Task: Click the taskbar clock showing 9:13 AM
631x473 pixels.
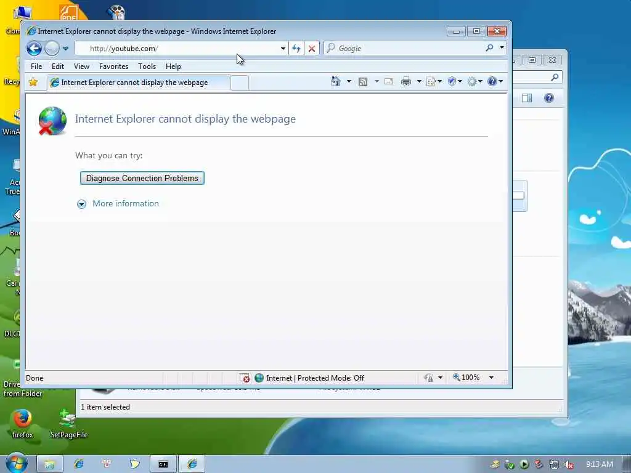Action: pos(599,464)
